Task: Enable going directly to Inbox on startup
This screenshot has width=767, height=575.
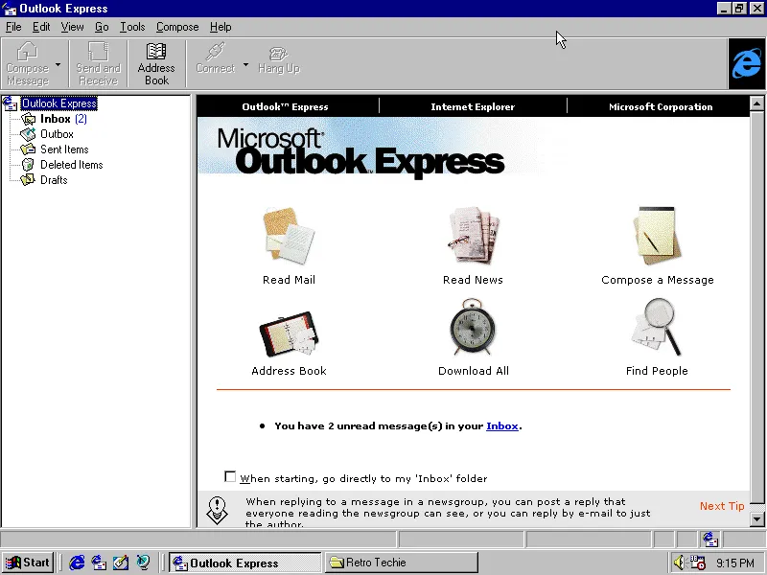Action: 230,475
